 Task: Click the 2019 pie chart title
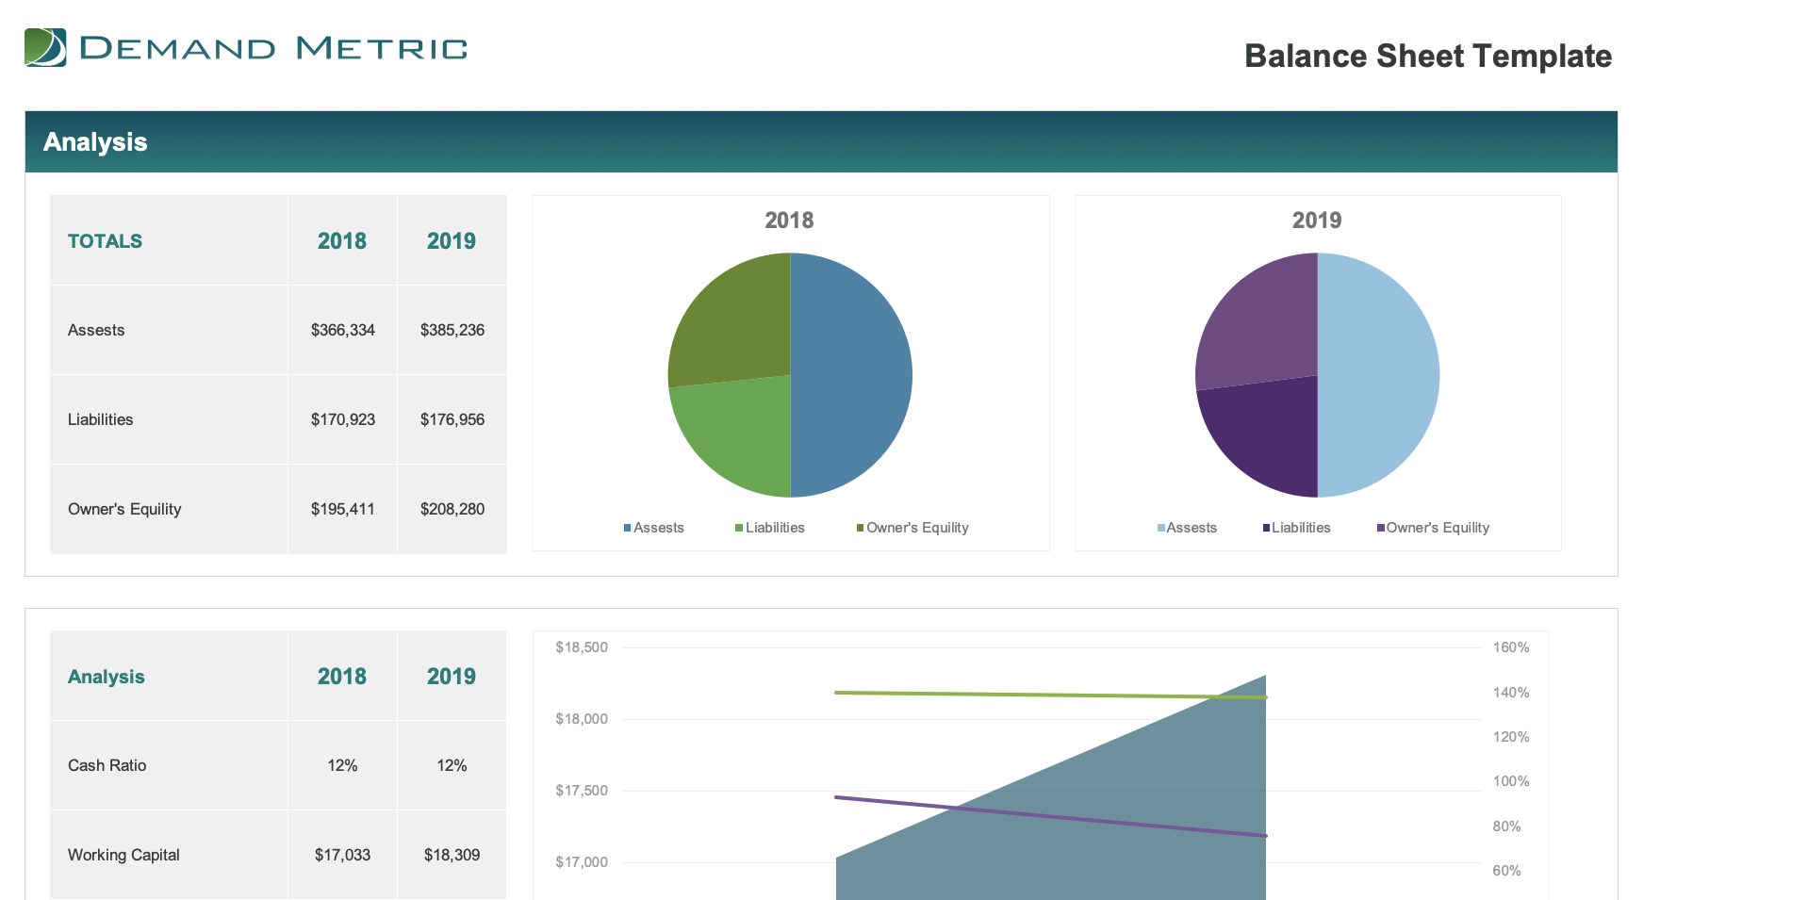1317,220
